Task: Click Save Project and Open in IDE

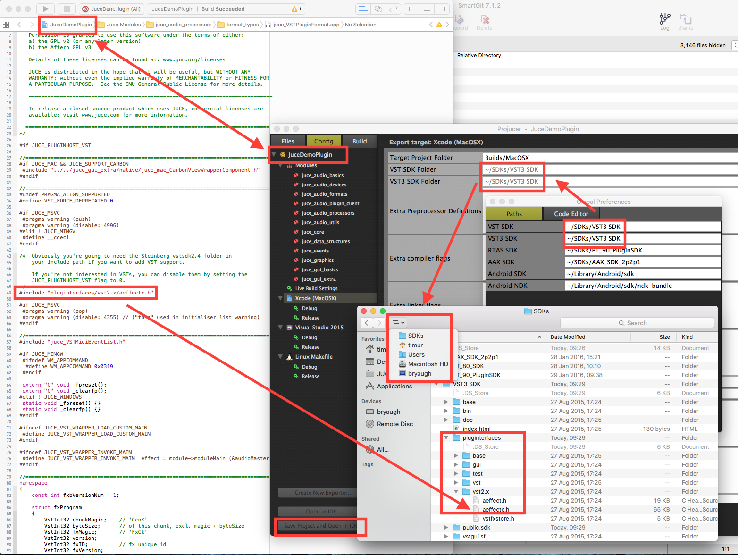Action: click(x=320, y=526)
